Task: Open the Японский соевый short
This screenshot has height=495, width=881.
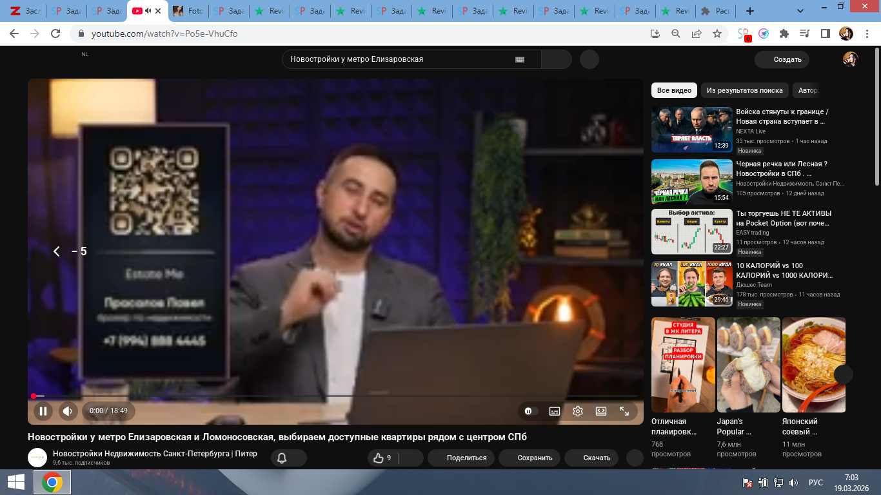Action: pyautogui.click(x=814, y=365)
